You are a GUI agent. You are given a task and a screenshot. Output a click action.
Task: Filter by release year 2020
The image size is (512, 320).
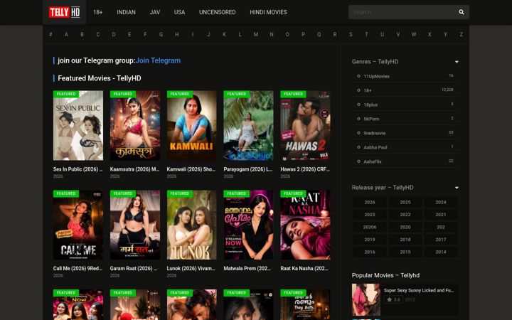coord(405,227)
